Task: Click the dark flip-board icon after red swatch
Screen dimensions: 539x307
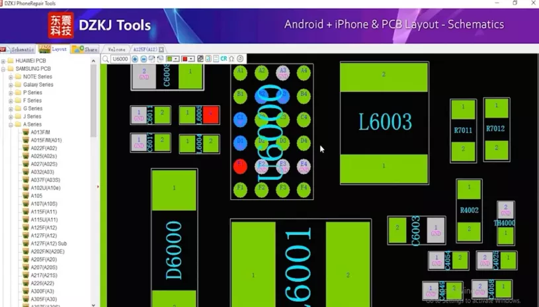Action: pyautogui.click(x=200, y=59)
